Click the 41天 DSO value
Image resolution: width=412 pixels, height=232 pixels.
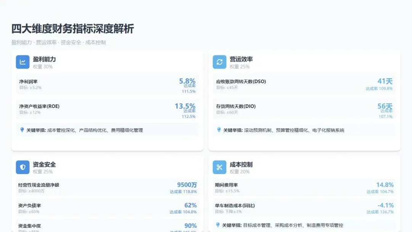[x=385, y=81]
